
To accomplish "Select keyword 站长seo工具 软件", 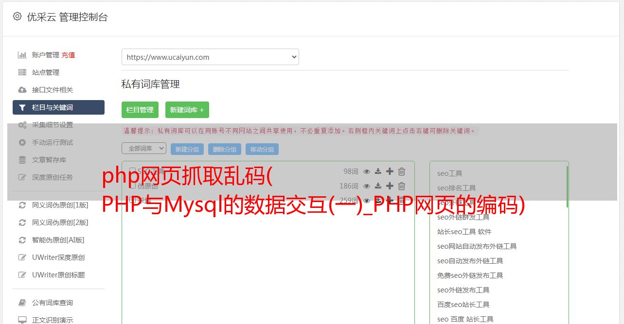I will [464, 232].
